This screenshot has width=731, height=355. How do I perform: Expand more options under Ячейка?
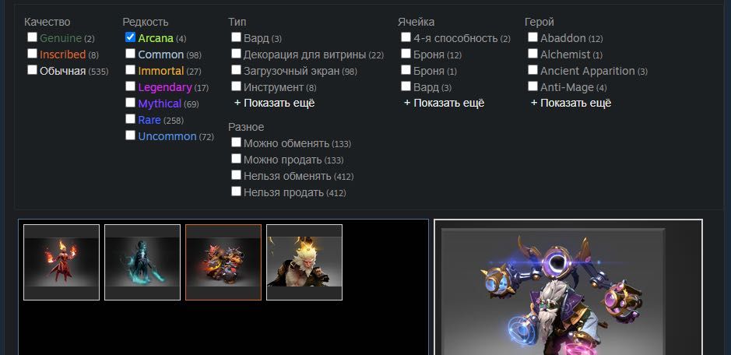(444, 103)
